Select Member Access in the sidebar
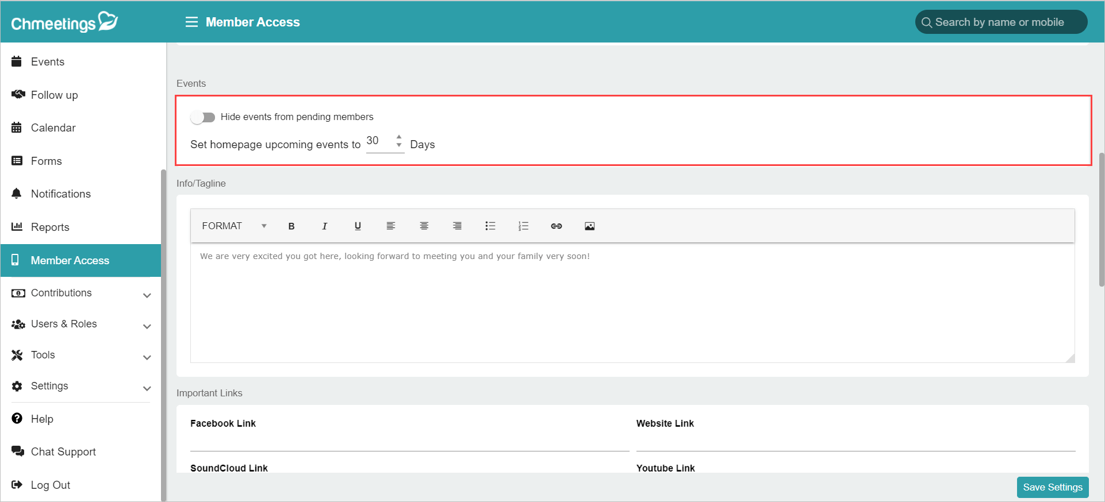The height and width of the screenshot is (502, 1105). click(x=80, y=260)
